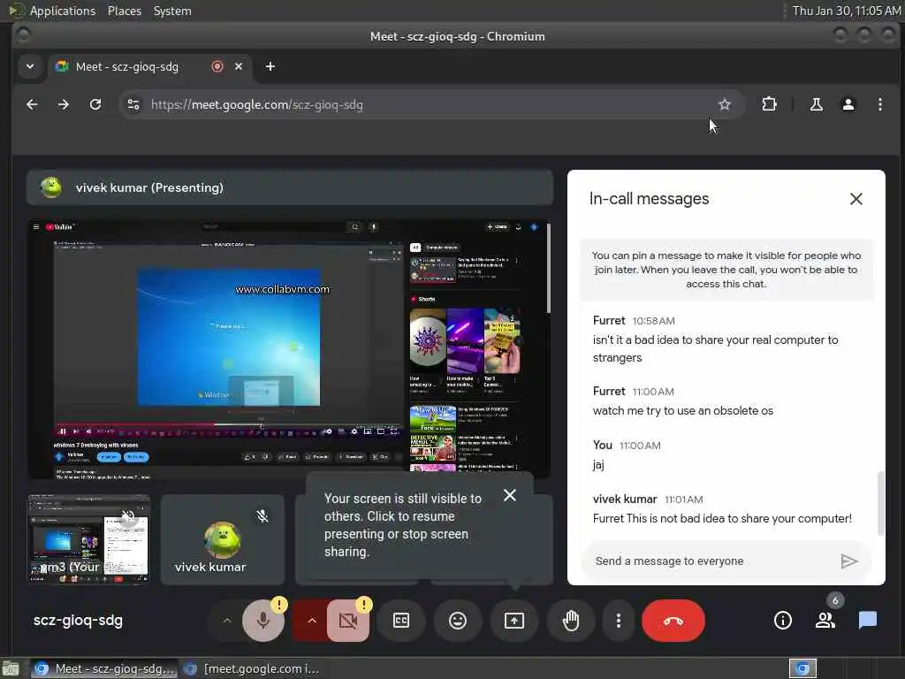Open the extensions puzzle icon
Screen dimensions: 905x679
[x=770, y=104]
